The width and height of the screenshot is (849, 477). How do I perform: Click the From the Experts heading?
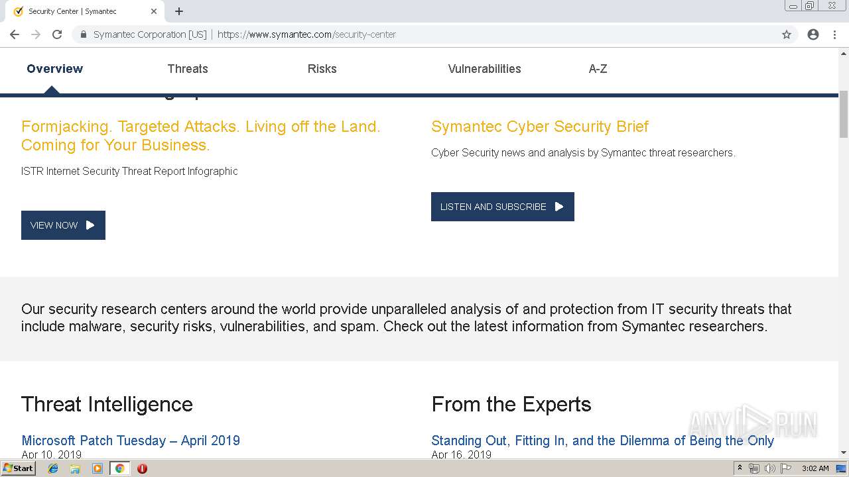[511, 404]
